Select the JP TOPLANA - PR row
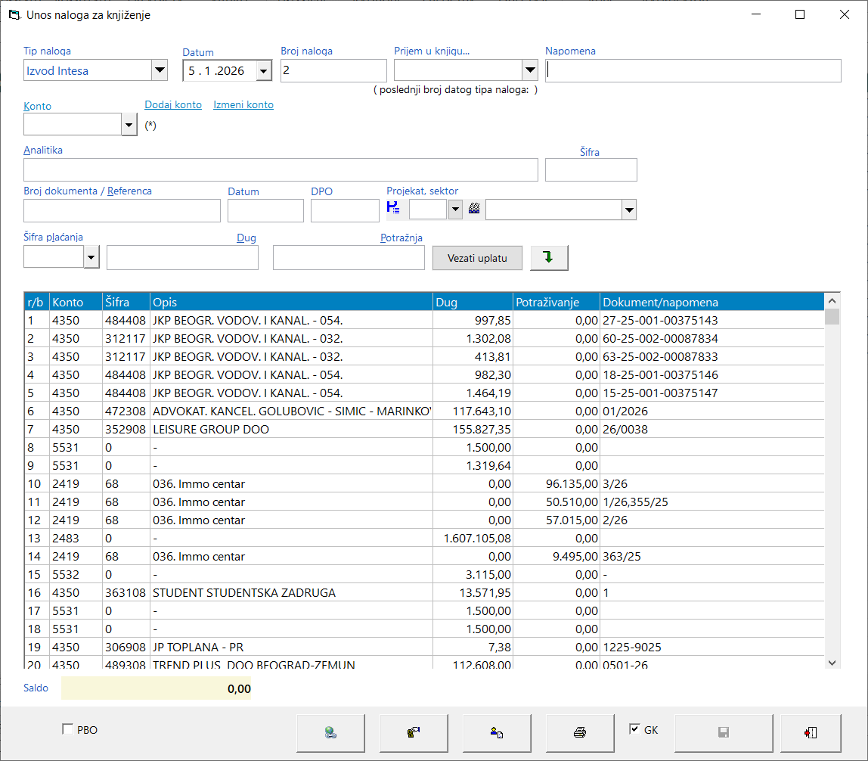This screenshot has width=868, height=761. point(424,647)
